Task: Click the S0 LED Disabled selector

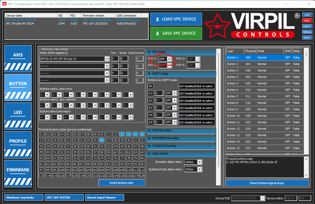Action: 197,86
